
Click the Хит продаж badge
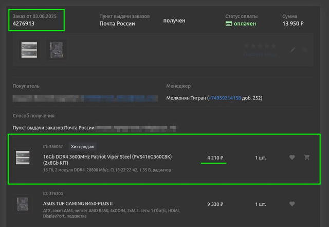click(82, 147)
